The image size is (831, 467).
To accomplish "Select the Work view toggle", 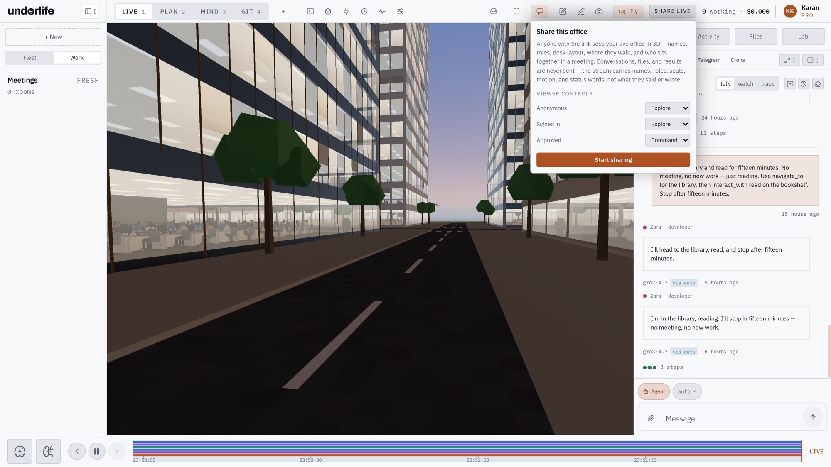I will (x=76, y=58).
